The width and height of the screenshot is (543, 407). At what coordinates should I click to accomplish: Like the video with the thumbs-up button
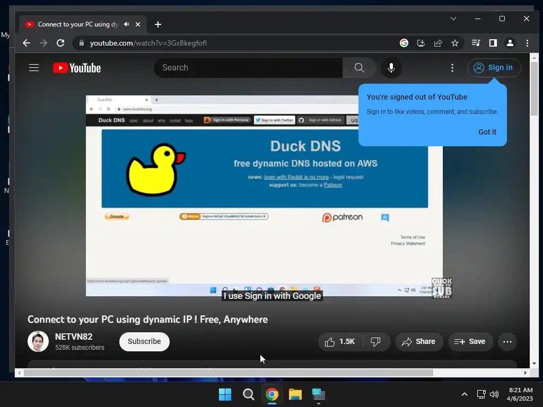pos(340,342)
